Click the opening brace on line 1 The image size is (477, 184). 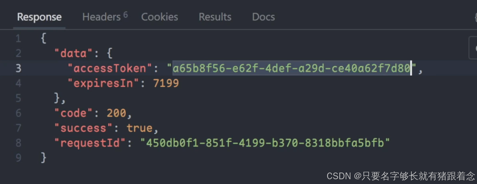(x=44, y=39)
